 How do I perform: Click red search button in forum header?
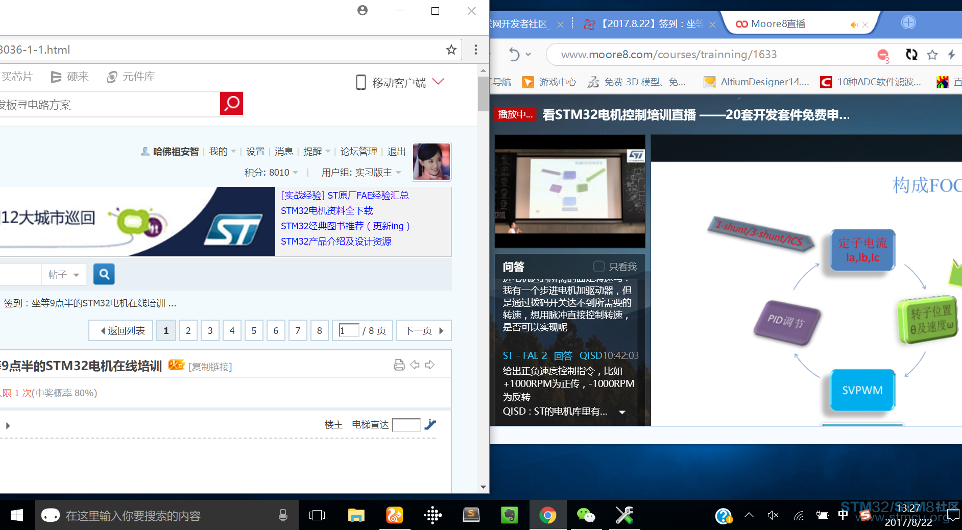point(231,104)
